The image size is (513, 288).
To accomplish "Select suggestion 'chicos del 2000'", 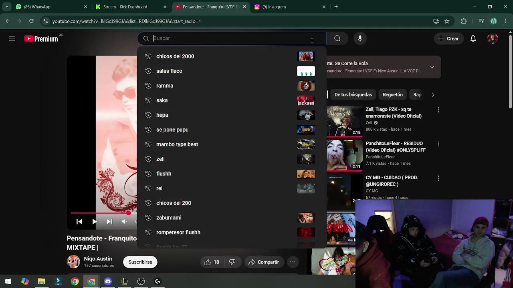I will [232, 56].
